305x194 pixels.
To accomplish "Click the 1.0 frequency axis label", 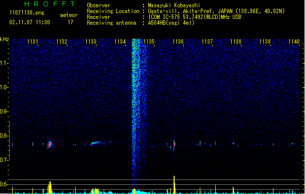I will tap(4, 87).
